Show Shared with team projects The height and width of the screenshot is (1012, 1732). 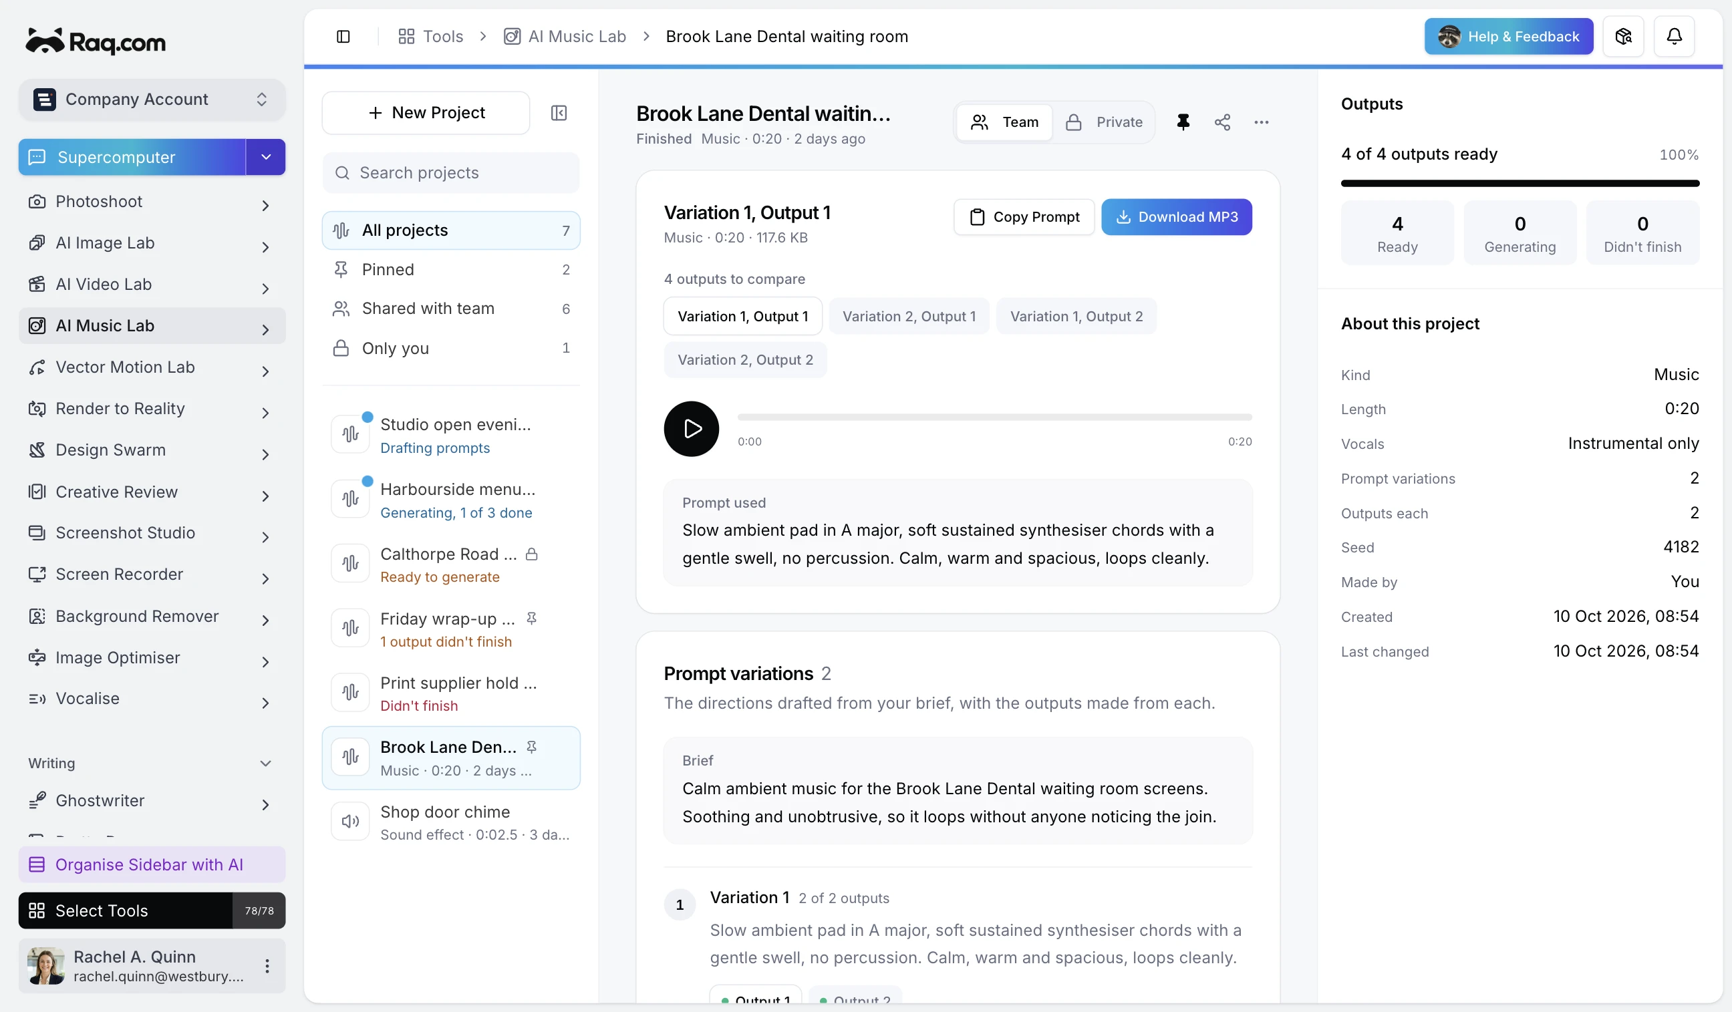pyautogui.click(x=451, y=309)
